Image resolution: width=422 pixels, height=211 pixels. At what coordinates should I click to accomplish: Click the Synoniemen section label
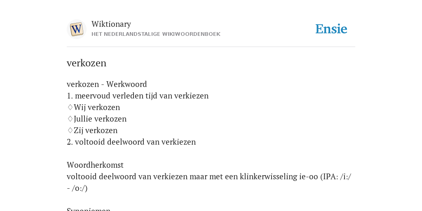pyautogui.click(x=89, y=209)
